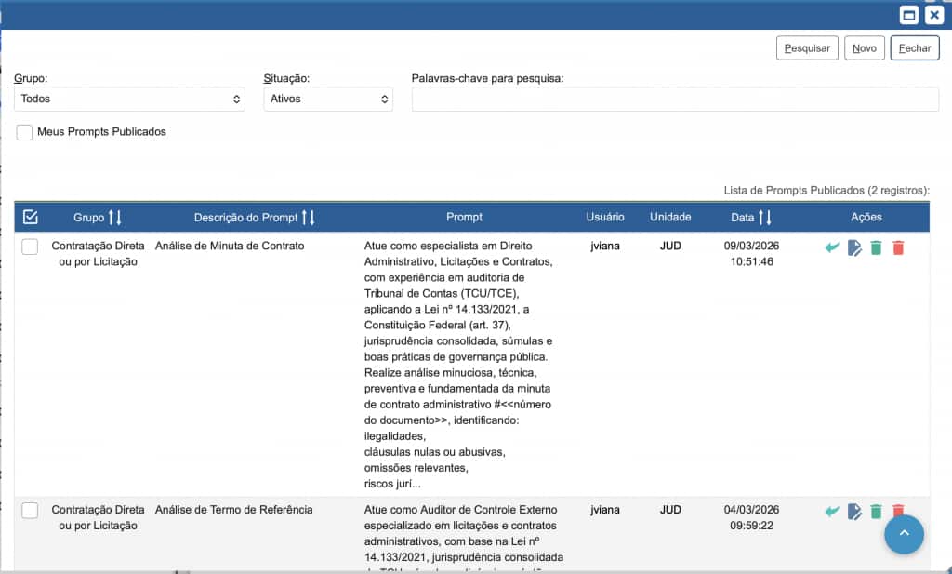
Task: Click the date 09/03/2026 10:51:46
Action: point(751,254)
